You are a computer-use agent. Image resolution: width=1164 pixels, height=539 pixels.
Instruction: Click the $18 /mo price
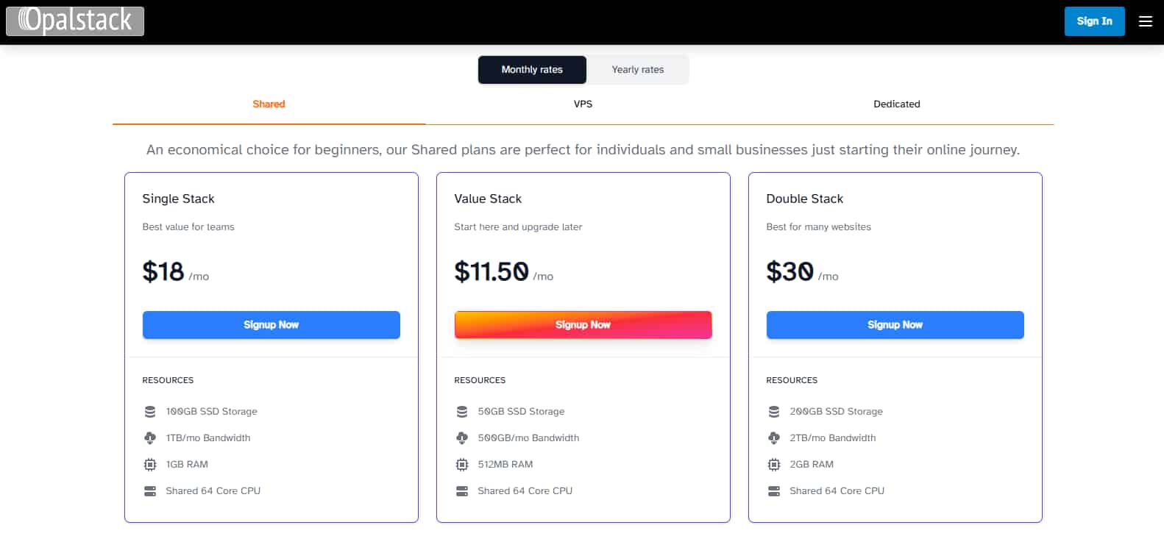(176, 272)
